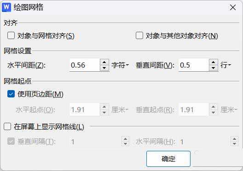Decrease 水平间距 value with down arrow
Screen dimensions: 243x171
pyautogui.click(x=104, y=68)
